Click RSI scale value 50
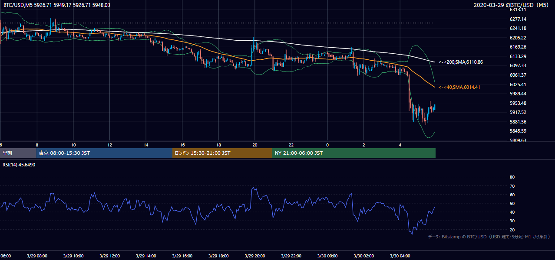The image size is (555, 260). click(512, 203)
